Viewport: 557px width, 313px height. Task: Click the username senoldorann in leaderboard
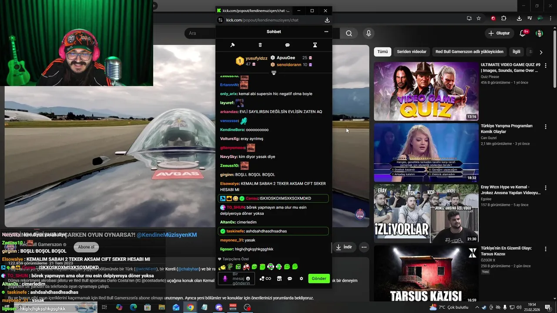(289, 65)
